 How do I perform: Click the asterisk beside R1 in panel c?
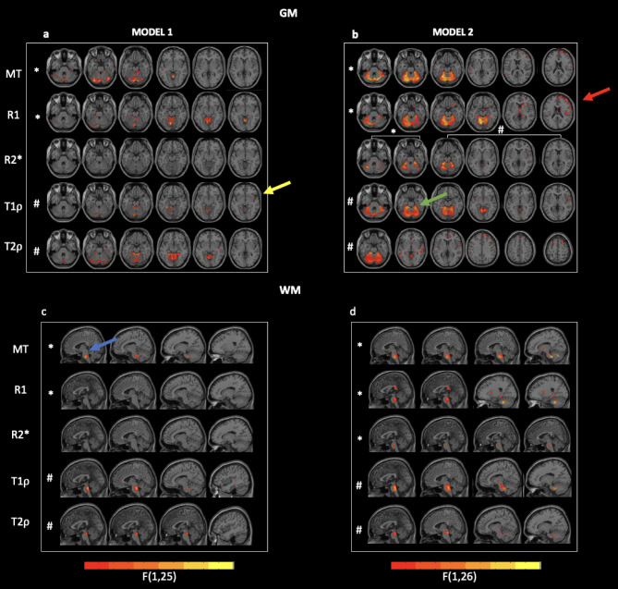51,393
